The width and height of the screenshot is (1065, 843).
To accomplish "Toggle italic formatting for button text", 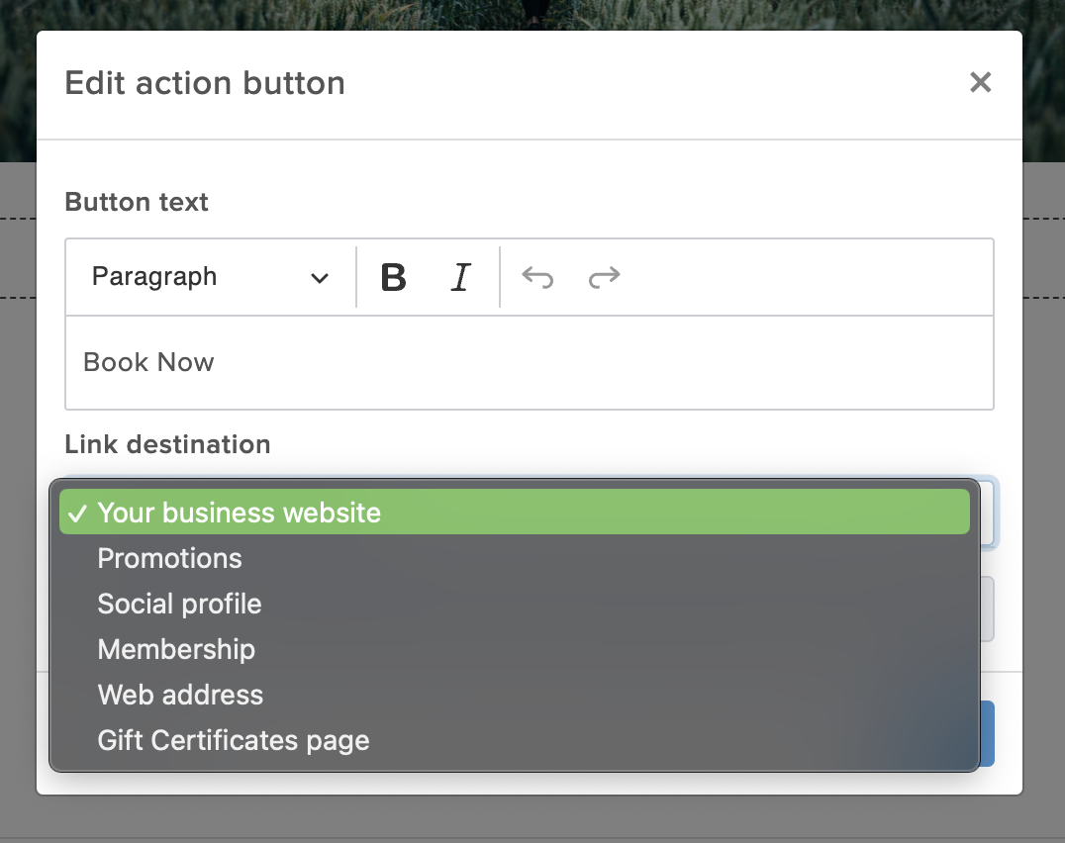I will pos(460,277).
